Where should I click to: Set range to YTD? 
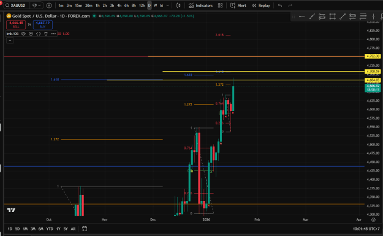coord(50,229)
